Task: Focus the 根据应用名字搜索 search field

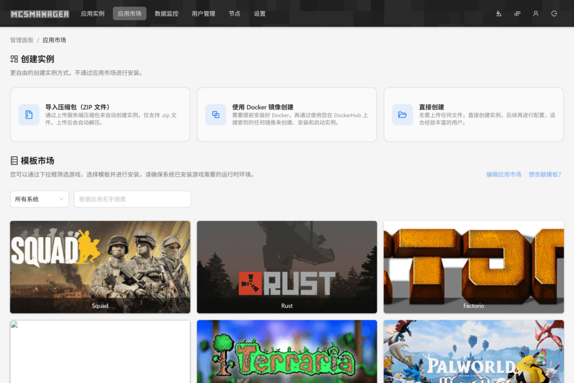Action: [132, 199]
